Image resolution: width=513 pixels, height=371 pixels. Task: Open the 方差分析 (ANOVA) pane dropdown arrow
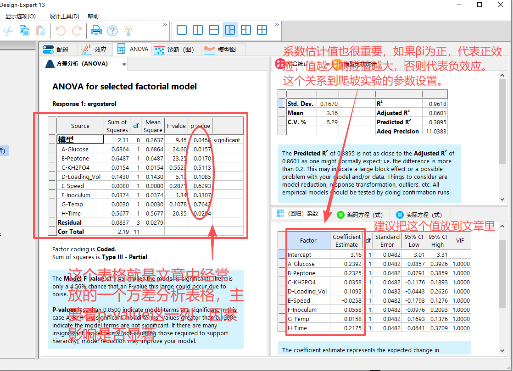pyautogui.click(x=124, y=64)
